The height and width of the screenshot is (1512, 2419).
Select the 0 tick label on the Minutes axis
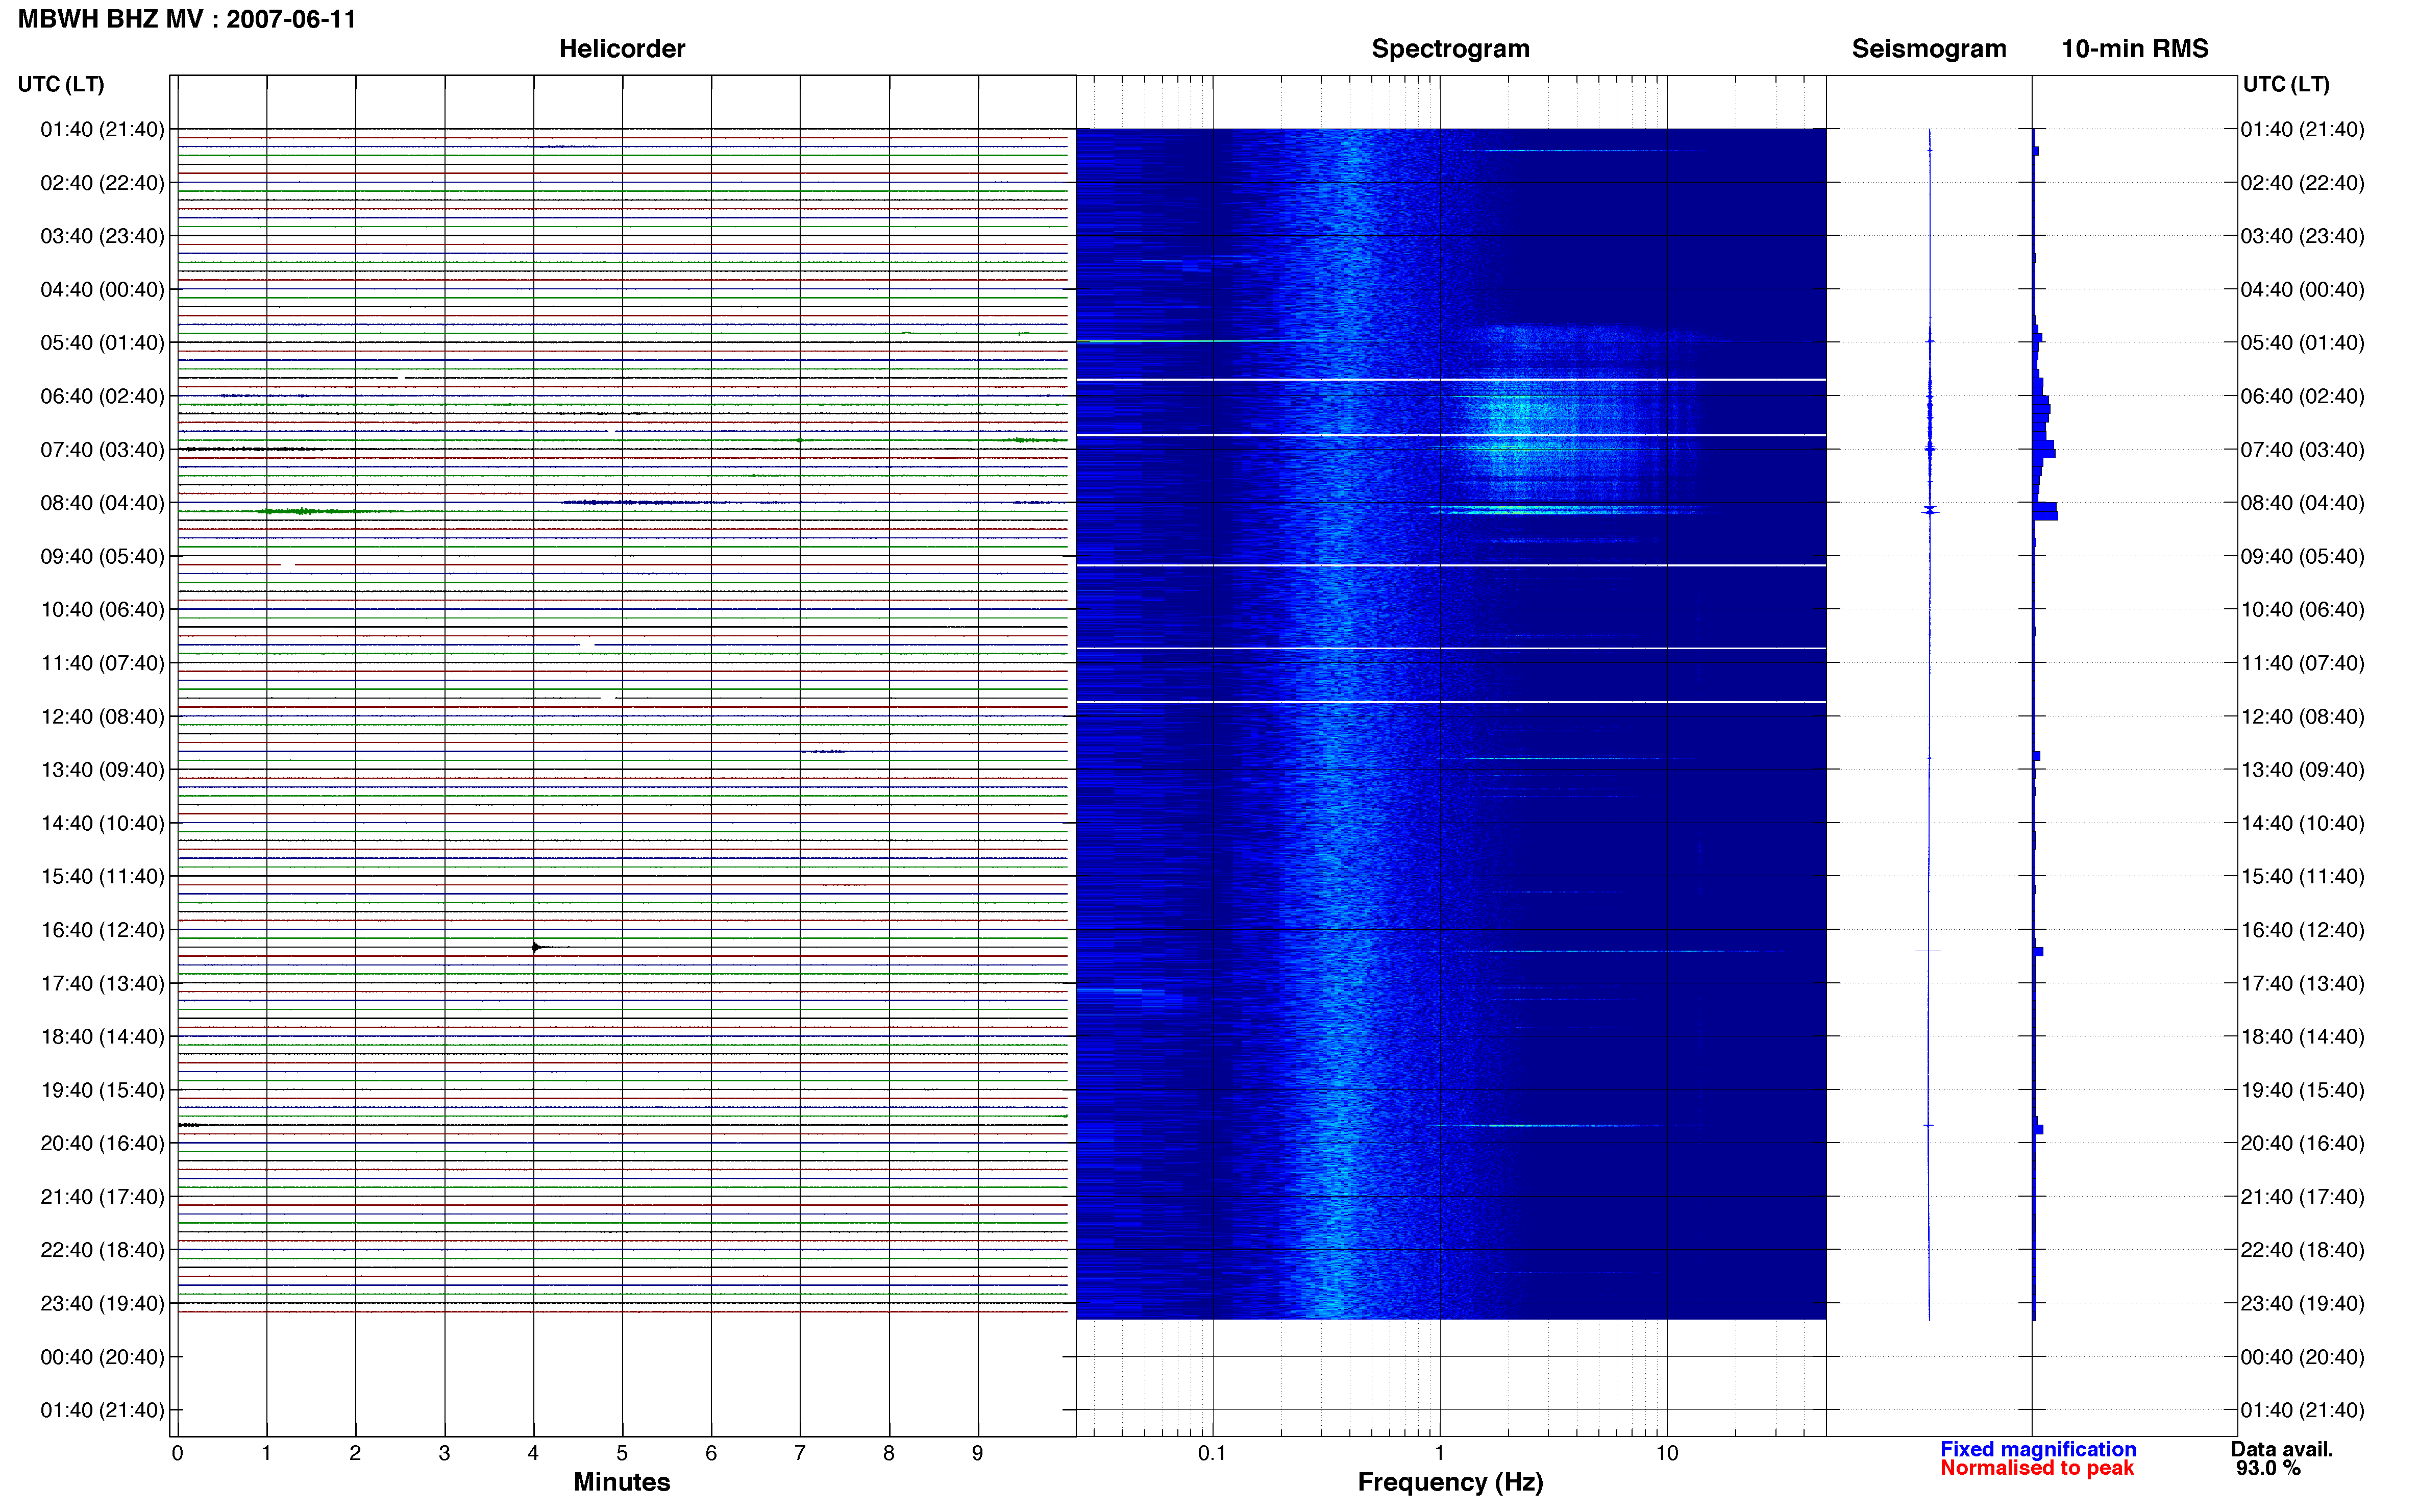(x=177, y=1453)
